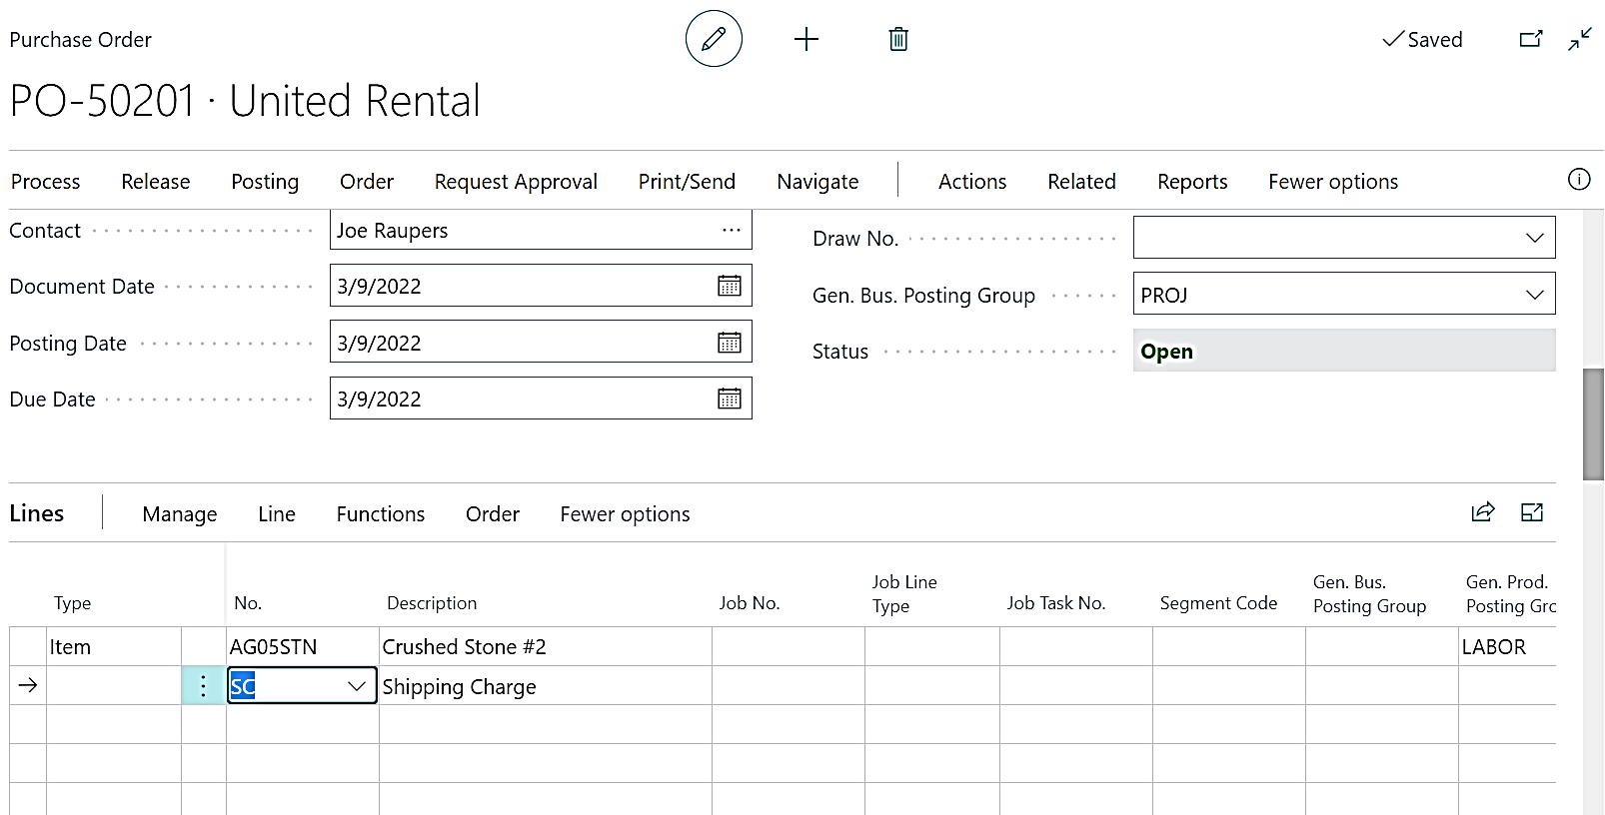The width and height of the screenshot is (1605, 815).
Task: Click Gen. Bus. Posting Group column header
Action: 1369,593
